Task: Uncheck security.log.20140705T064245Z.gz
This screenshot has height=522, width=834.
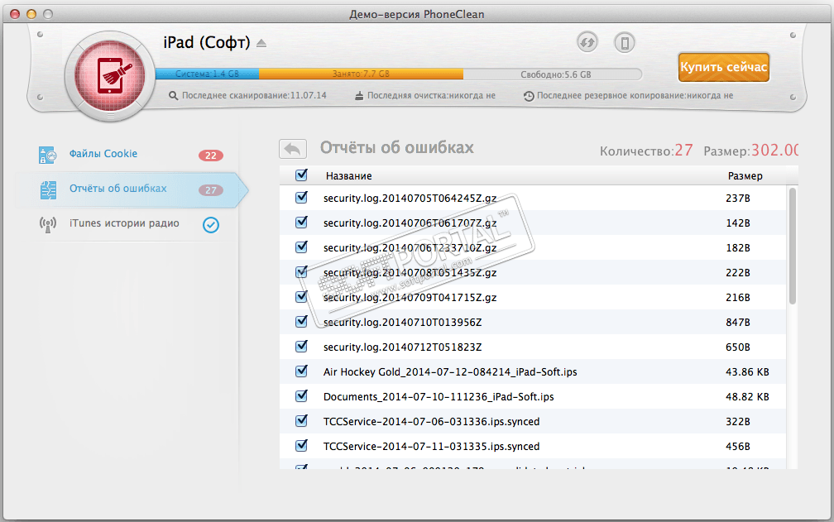Action: click(301, 197)
